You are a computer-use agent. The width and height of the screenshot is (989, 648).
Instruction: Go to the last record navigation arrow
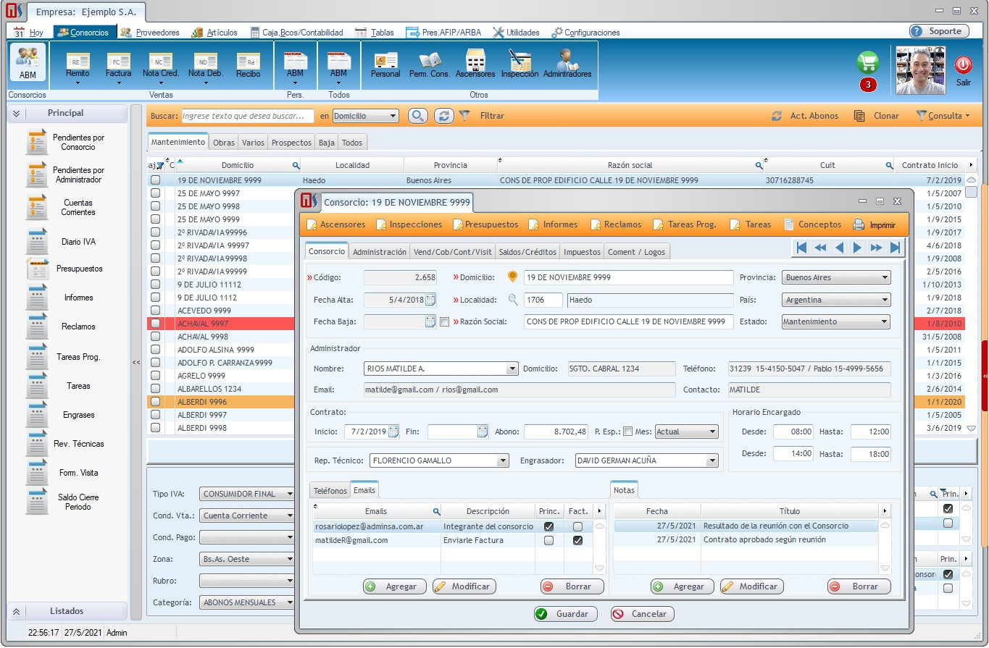pyautogui.click(x=896, y=248)
